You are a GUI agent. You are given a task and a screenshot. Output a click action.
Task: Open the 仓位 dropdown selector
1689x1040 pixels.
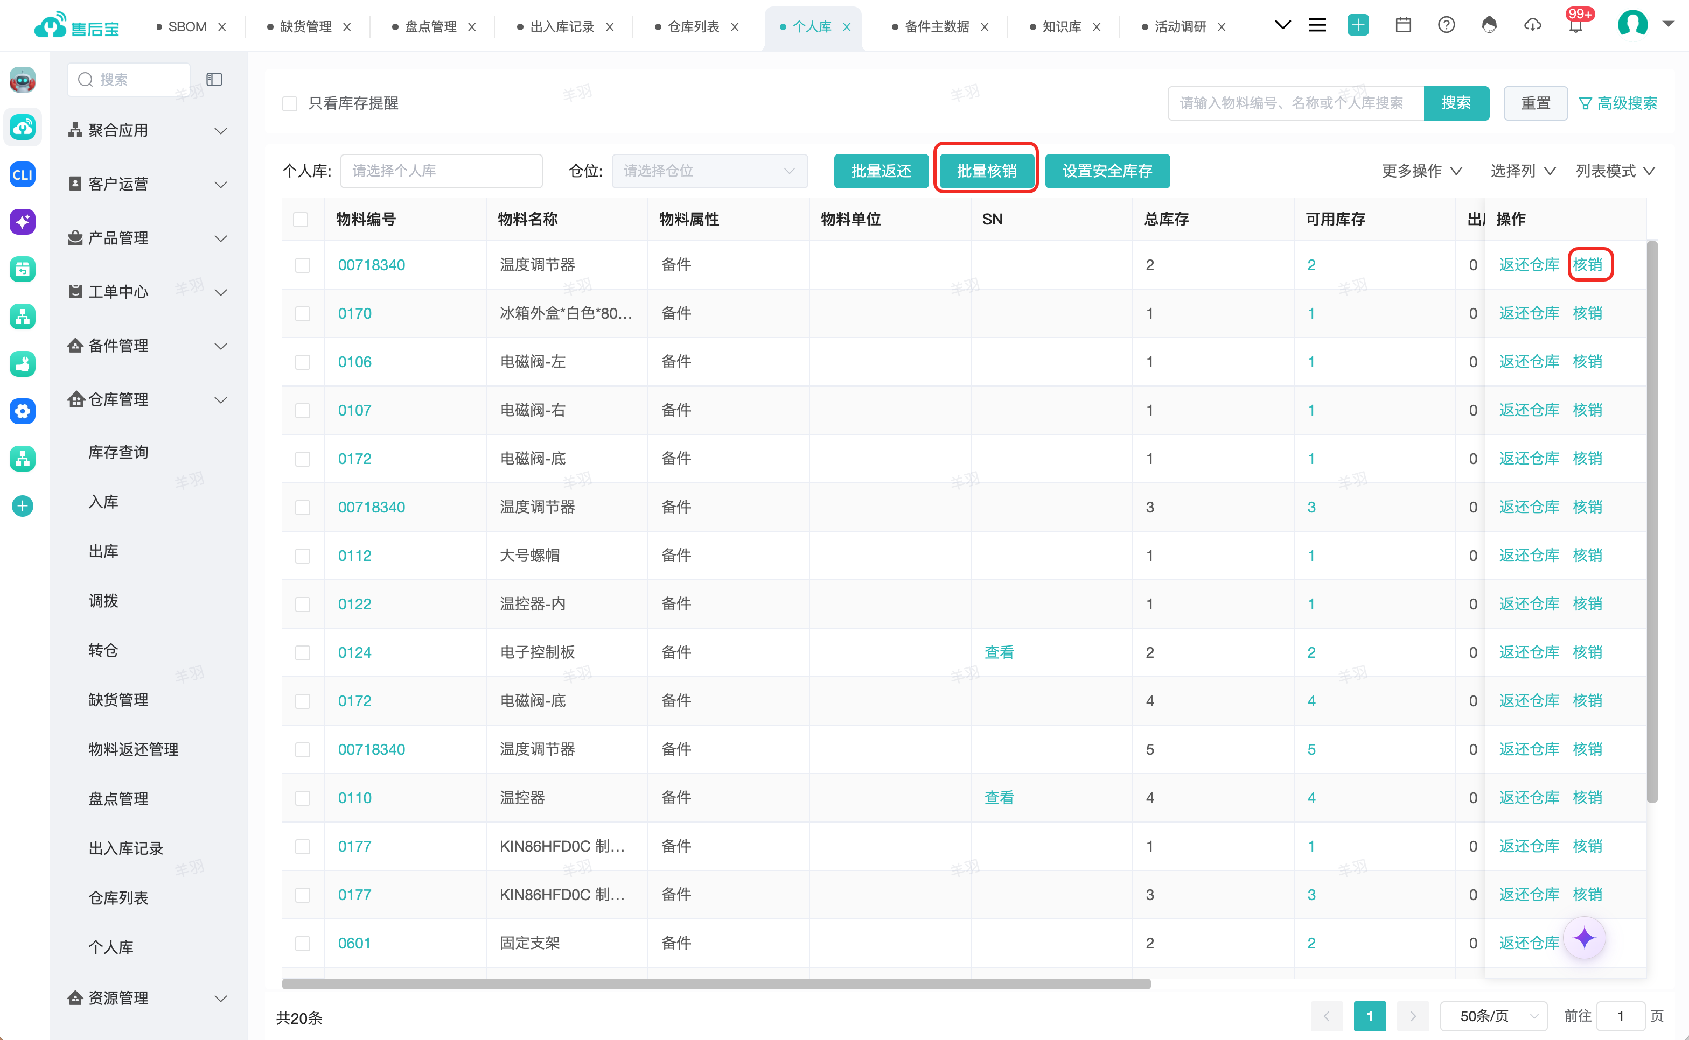click(x=709, y=171)
